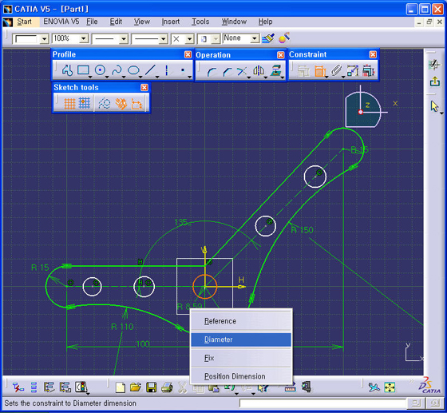Select the Mirror tool in Operation toolbar
447x413 pixels.
(259, 70)
